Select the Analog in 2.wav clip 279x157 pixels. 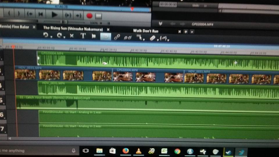159,131
